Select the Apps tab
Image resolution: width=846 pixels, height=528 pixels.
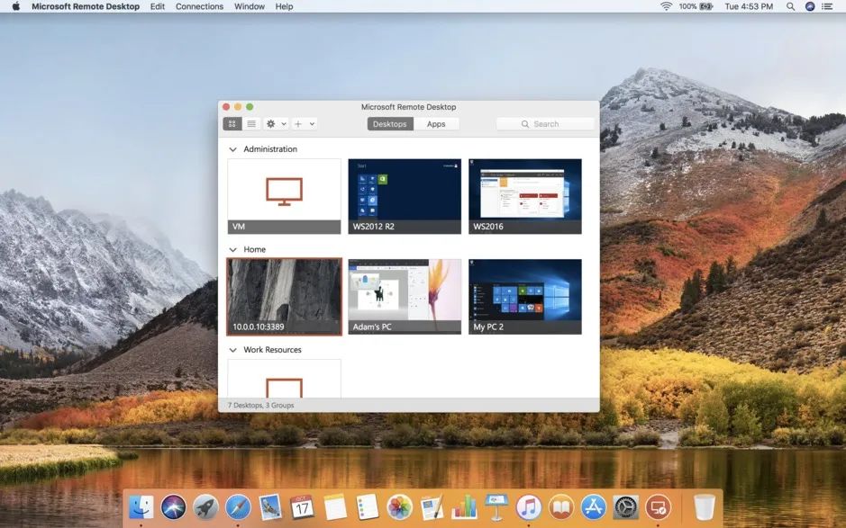coord(436,124)
